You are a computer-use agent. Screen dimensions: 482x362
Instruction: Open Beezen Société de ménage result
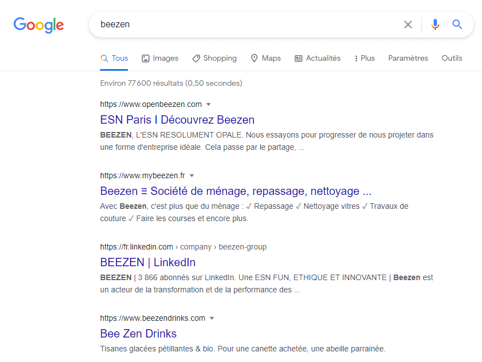236,191
